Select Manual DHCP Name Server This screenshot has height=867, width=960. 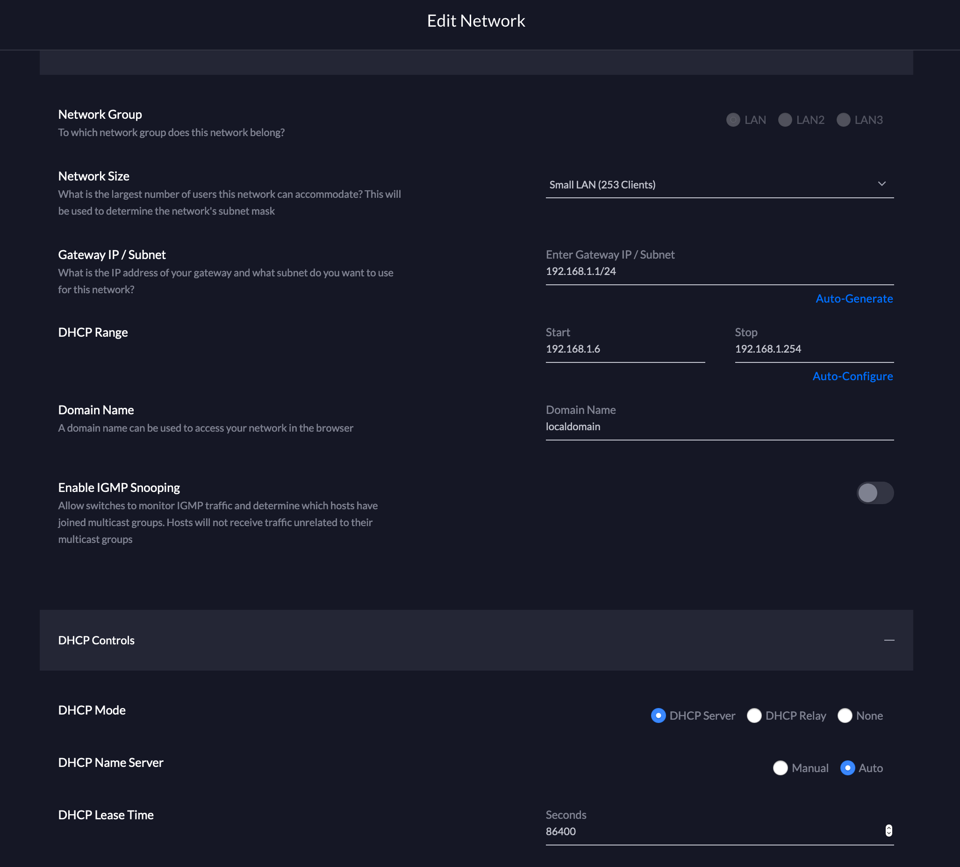(780, 768)
